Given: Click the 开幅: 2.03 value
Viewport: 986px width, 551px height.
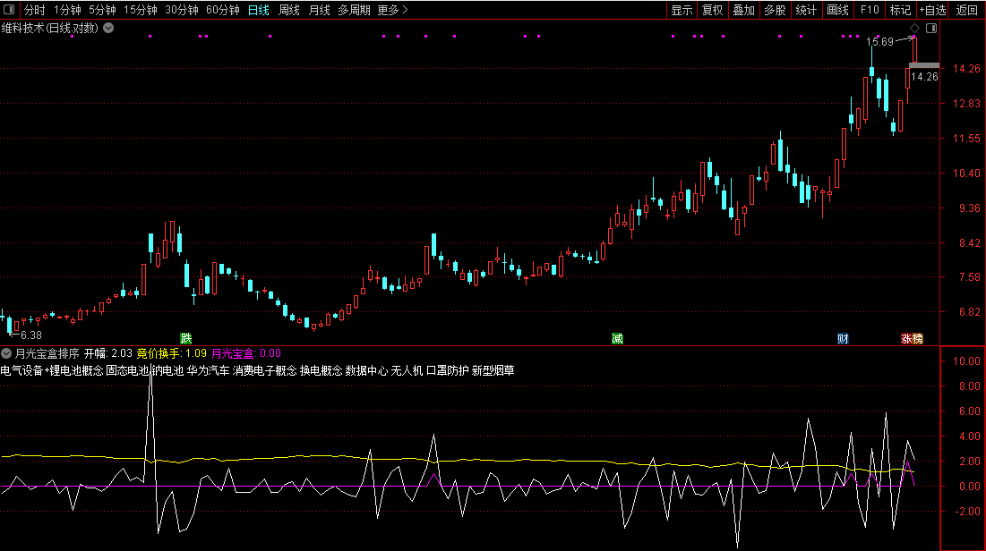Looking at the screenshot, I should [108, 353].
